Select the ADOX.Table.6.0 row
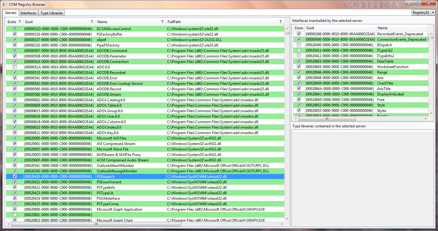This screenshot has width=438, height=231. pyautogui.click(x=145, y=105)
